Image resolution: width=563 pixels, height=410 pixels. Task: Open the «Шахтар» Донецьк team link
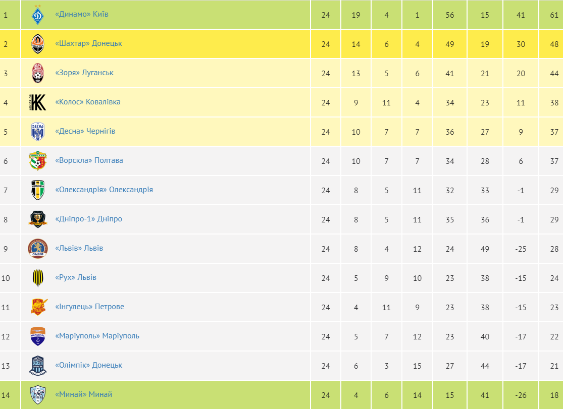pyautogui.click(x=88, y=43)
